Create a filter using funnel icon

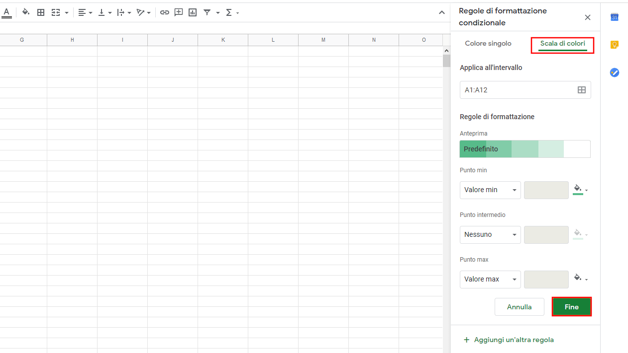click(x=207, y=12)
